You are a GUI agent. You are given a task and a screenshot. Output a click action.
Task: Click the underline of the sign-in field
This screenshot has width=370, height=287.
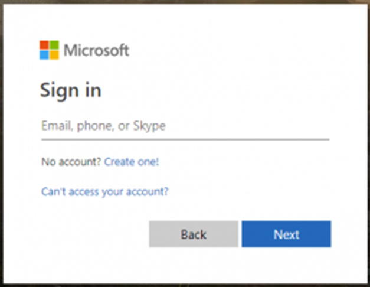pyautogui.click(x=185, y=139)
